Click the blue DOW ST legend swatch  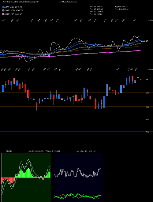pyautogui.click(x=3, y=7)
